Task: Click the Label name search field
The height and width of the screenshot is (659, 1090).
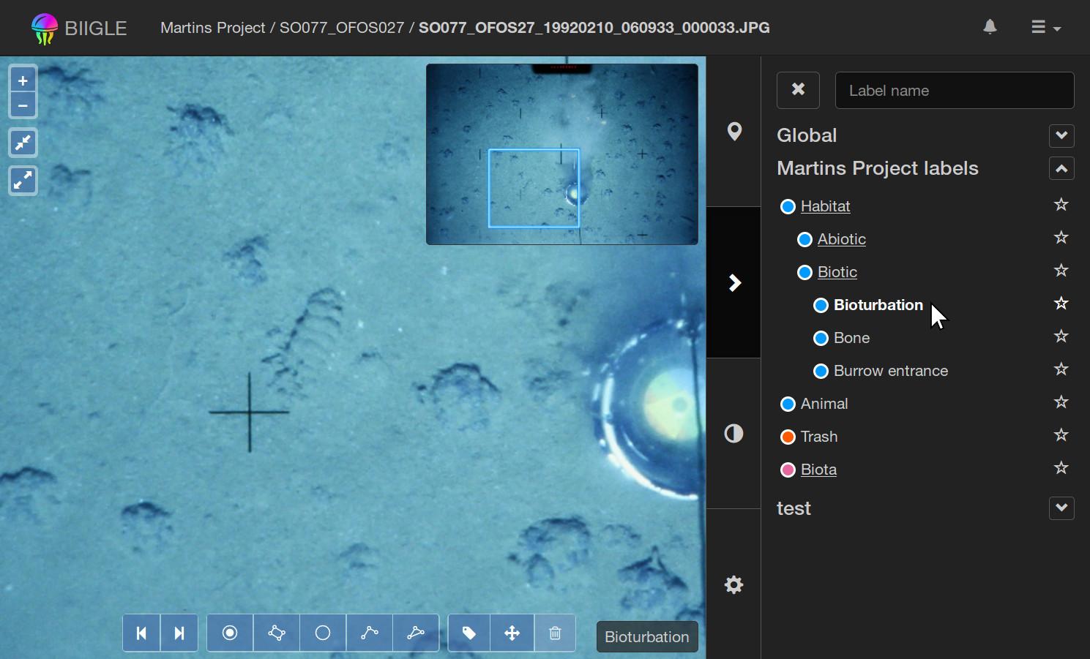Action: pos(954,91)
